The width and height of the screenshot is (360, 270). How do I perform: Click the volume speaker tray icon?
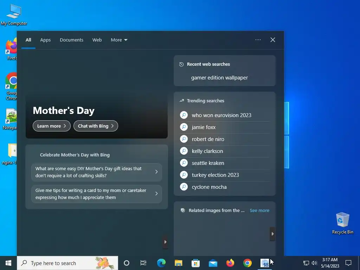314,263
